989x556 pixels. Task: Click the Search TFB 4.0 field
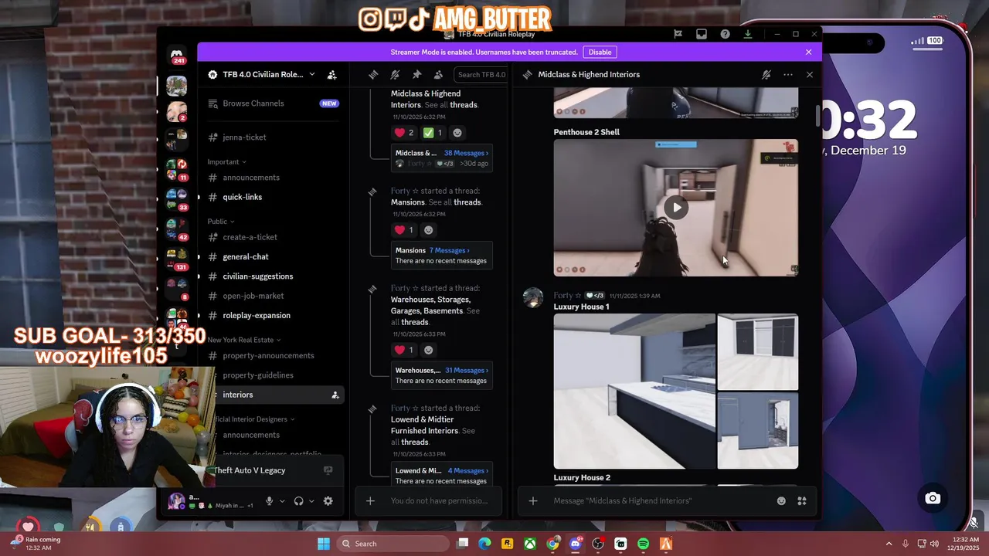481,75
